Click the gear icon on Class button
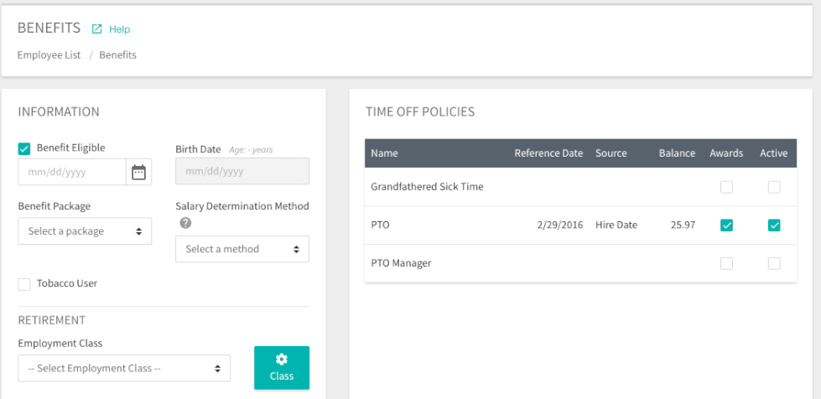The height and width of the screenshot is (399, 821). click(x=282, y=360)
